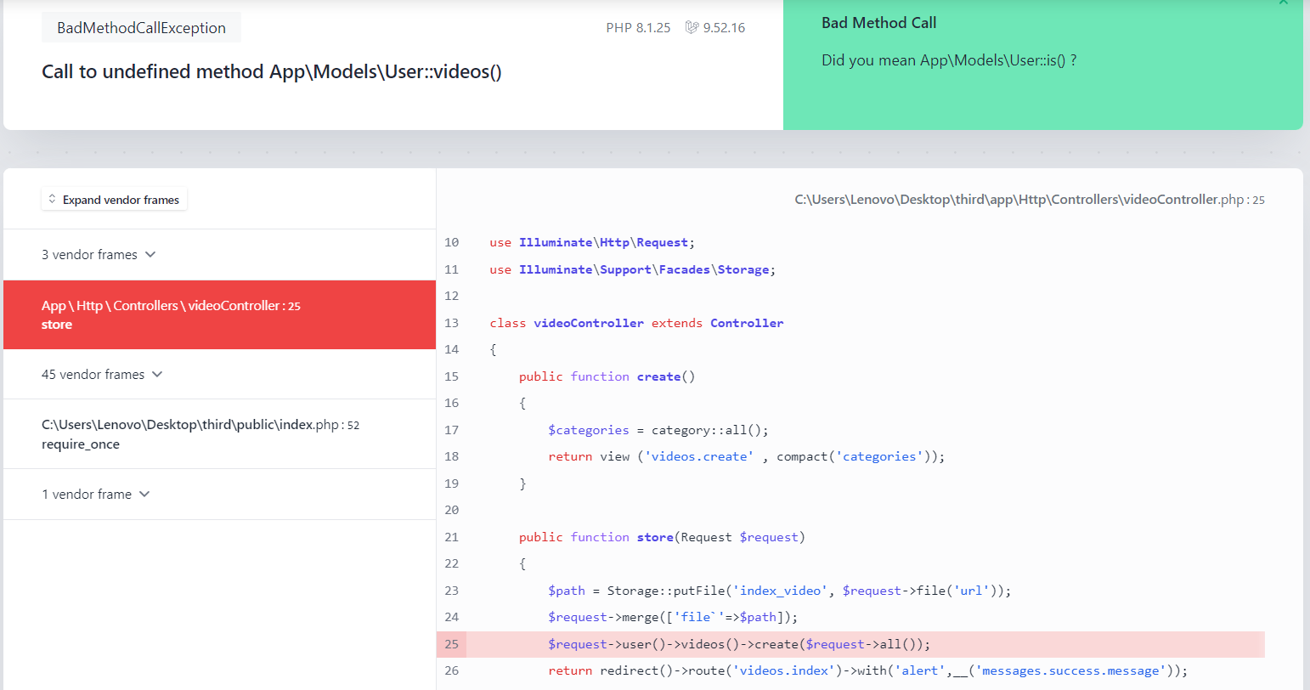
Task: Click line number 13 in code gutter
Action: 451,323
